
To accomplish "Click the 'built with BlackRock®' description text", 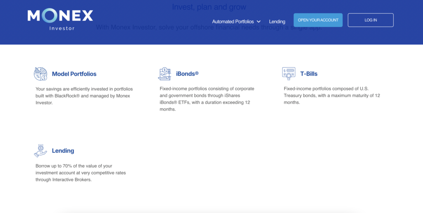I will (84, 96).
